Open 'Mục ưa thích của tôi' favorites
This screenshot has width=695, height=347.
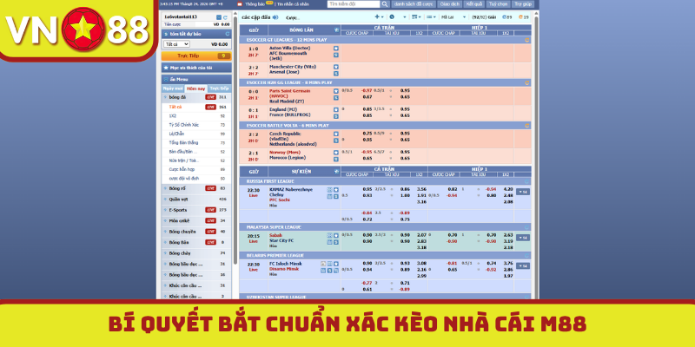click(196, 68)
